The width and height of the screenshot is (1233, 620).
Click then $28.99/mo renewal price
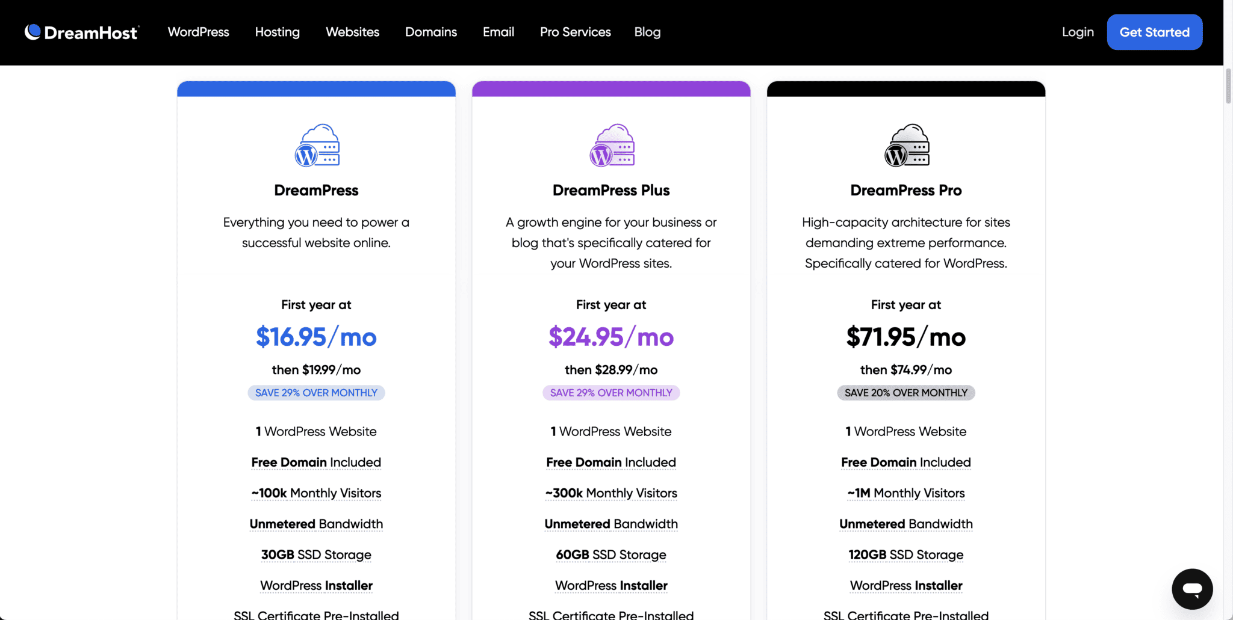pos(611,370)
